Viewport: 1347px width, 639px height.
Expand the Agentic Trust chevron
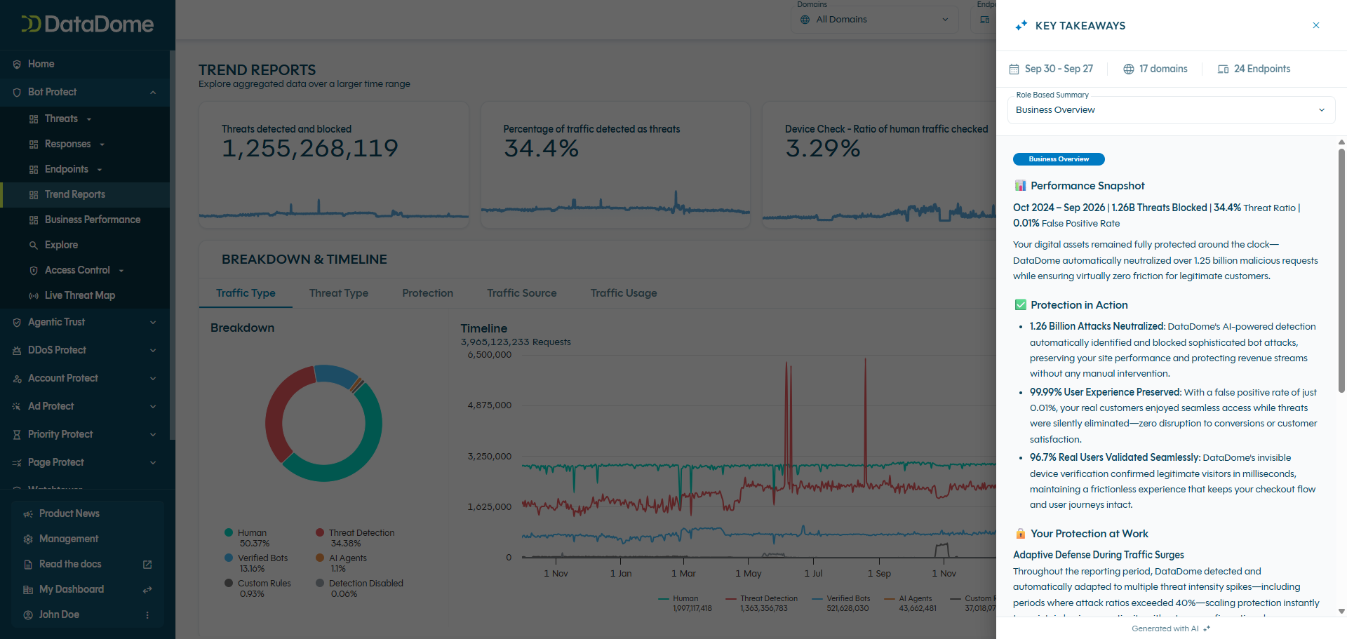tap(153, 323)
